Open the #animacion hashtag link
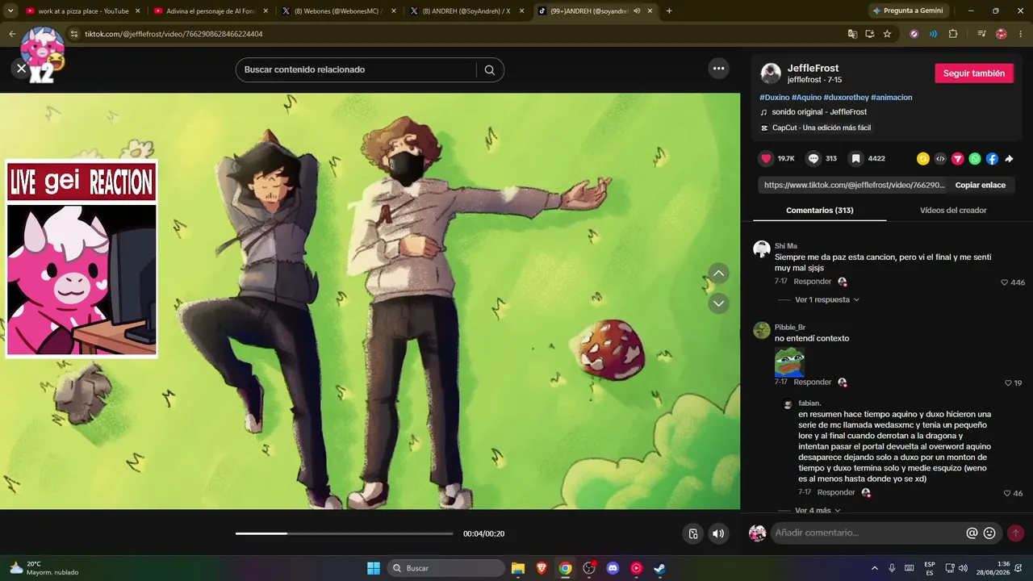1033x581 pixels. click(x=891, y=98)
